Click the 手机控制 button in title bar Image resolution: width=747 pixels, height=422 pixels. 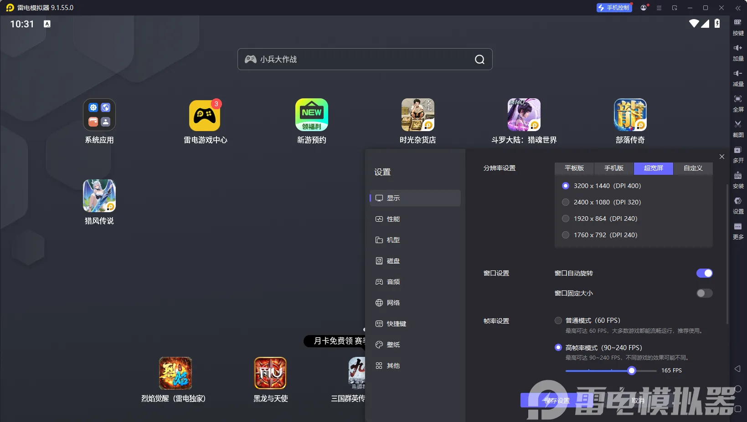coord(614,8)
